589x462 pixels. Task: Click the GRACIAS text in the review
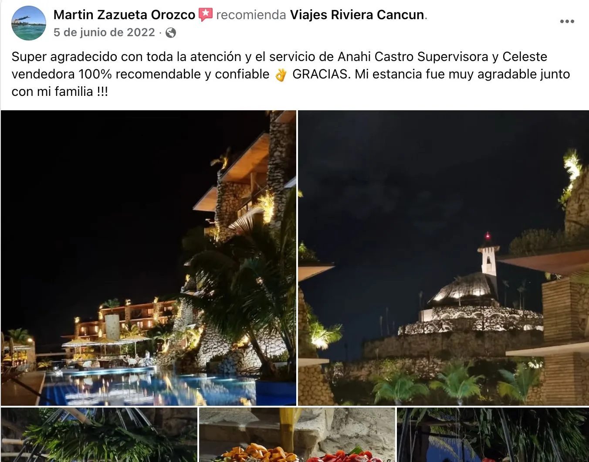pyautogui.click(x=321, y=74)
